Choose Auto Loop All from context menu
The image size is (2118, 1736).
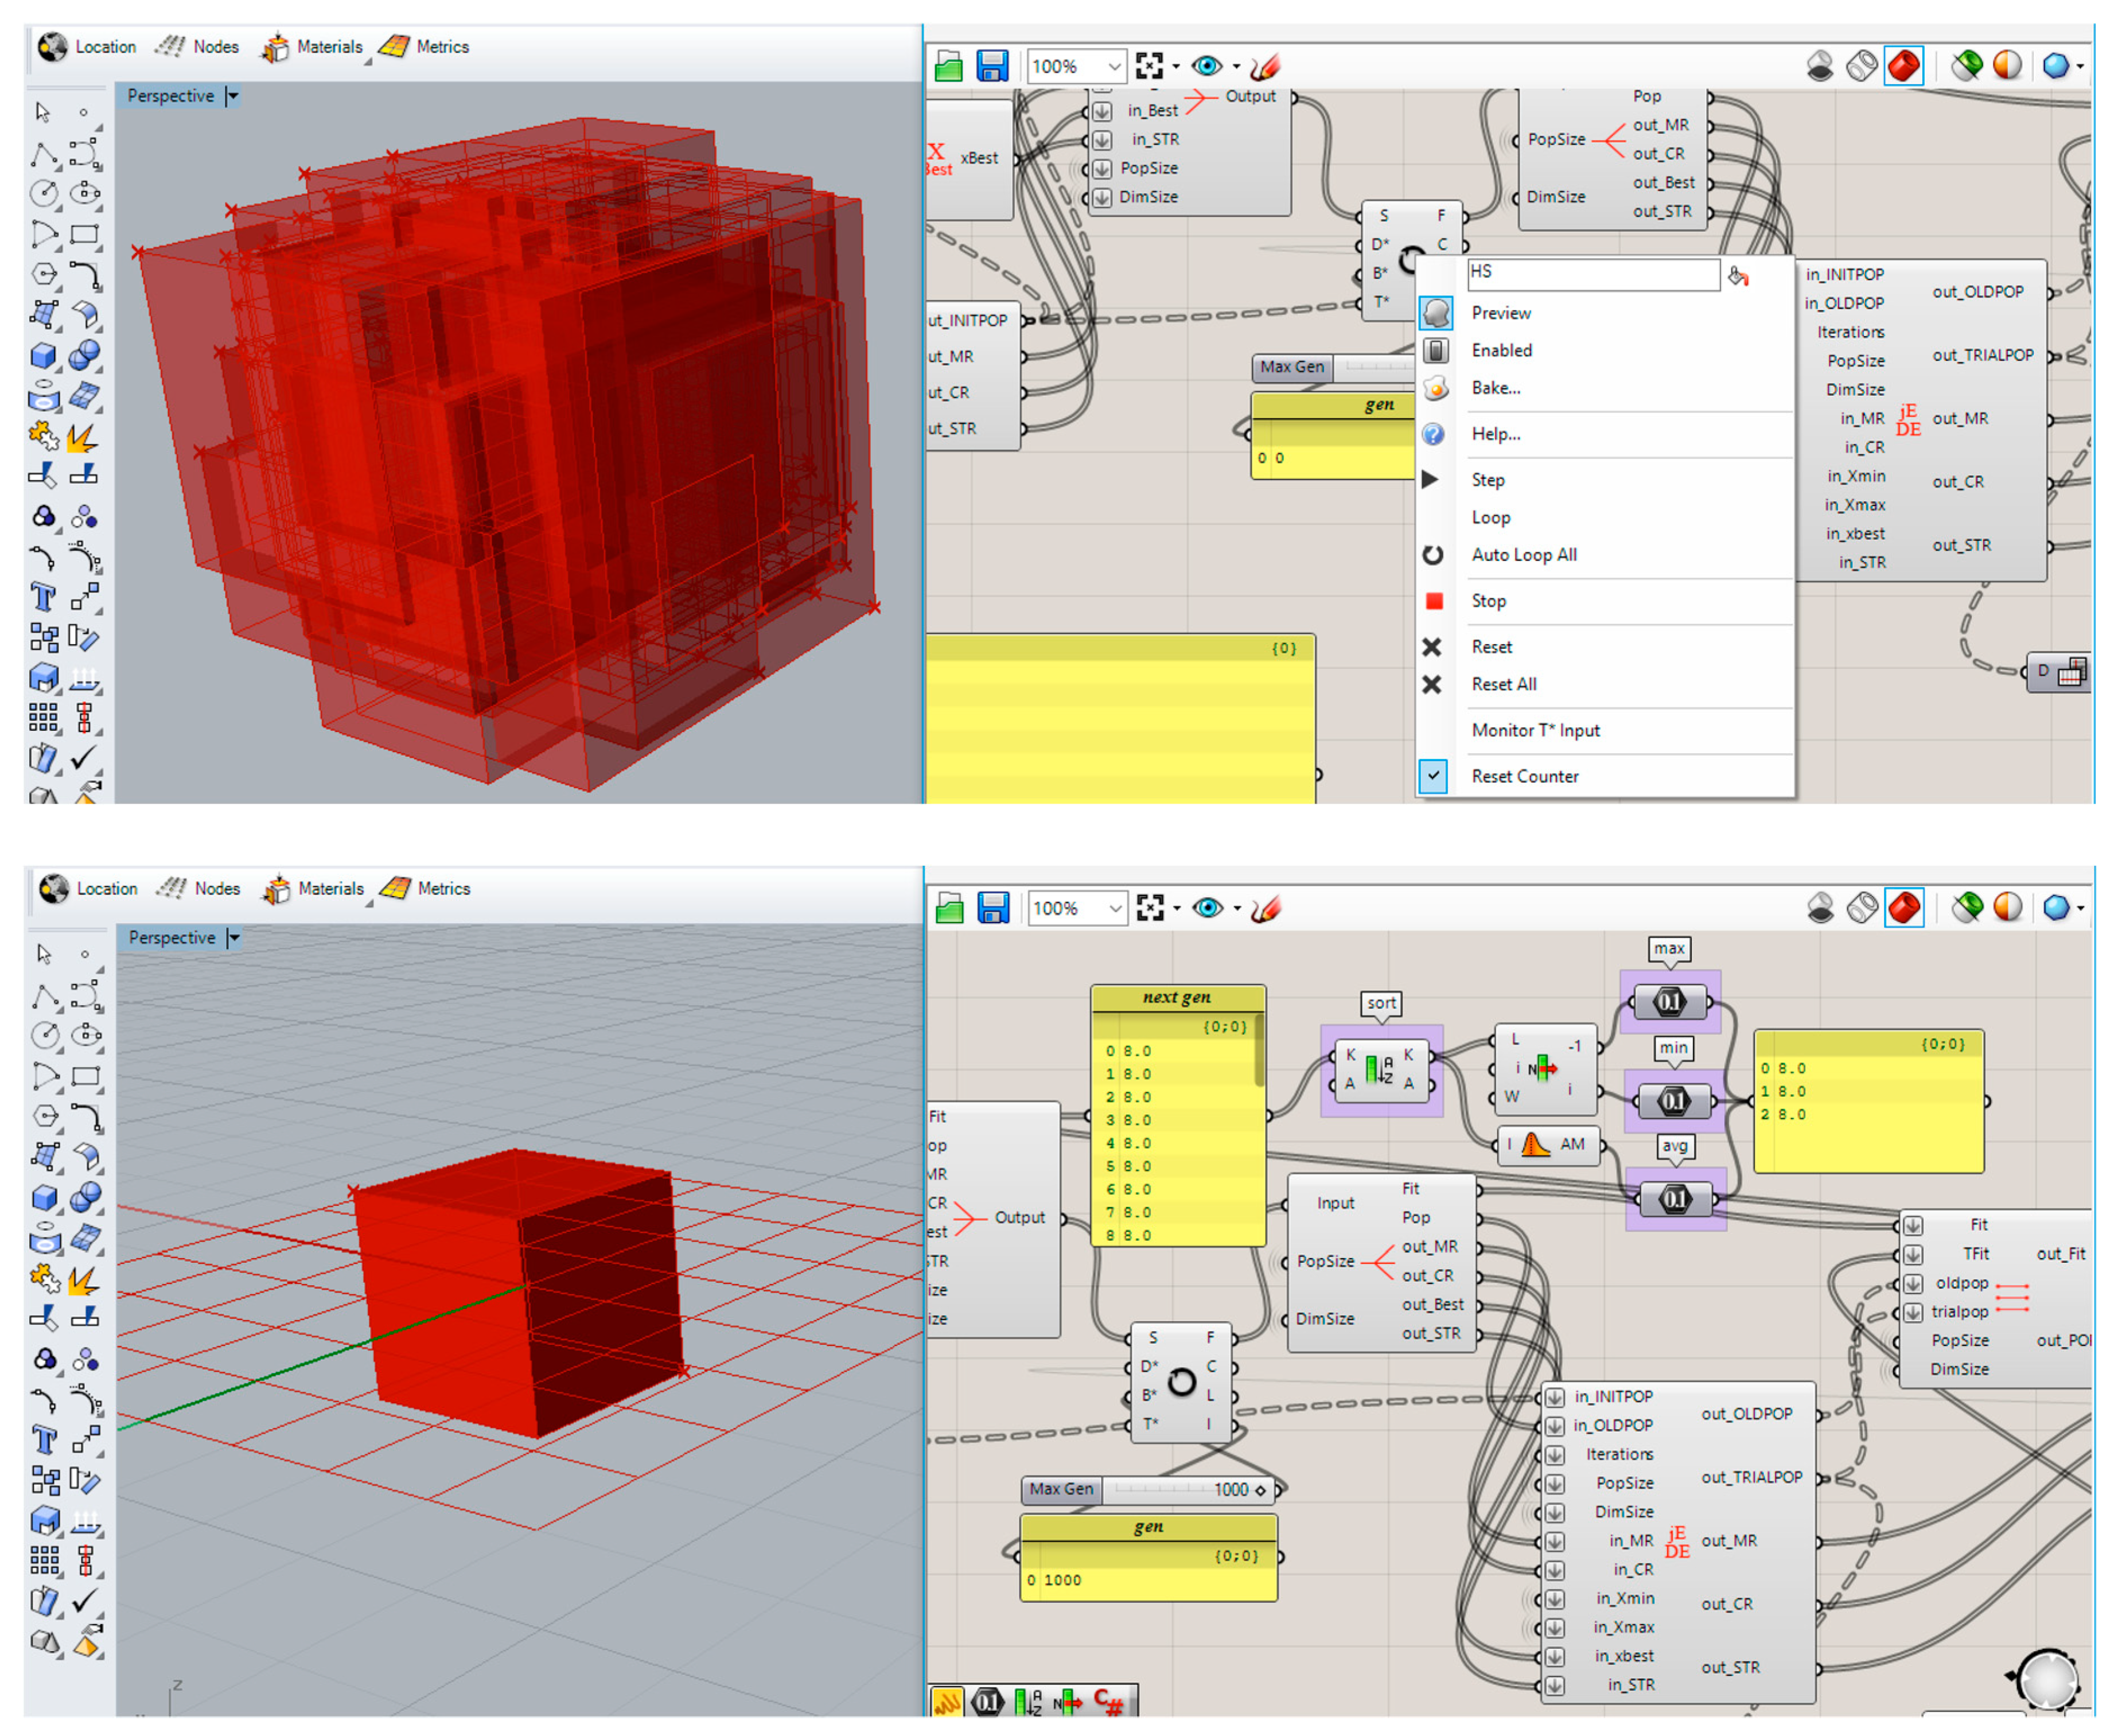click(1523, 555)
